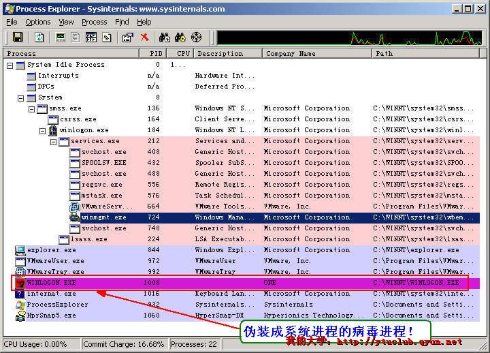
Task: Collapse the System Idle Process tree
Action: pyautogui.click(x=10, y=65)
